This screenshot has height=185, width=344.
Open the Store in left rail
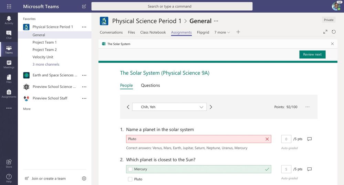point(9,164)
